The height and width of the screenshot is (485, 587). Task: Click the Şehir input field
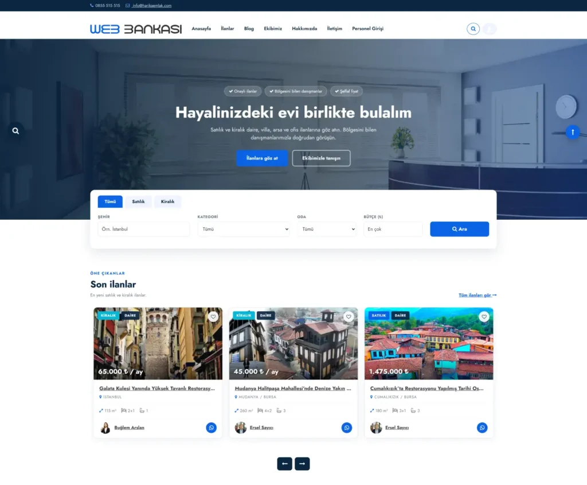(144, 229)
